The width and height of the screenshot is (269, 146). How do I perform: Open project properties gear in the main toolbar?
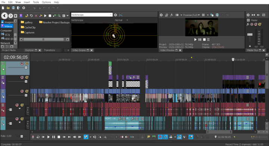24,8
